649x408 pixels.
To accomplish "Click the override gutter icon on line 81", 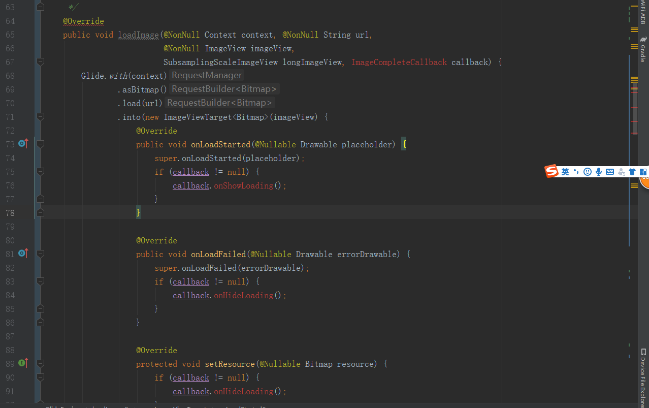I will click(x=23, y=254).
